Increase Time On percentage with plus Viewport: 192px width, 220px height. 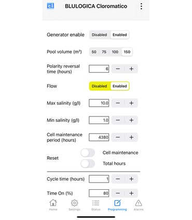pos(131,193)
